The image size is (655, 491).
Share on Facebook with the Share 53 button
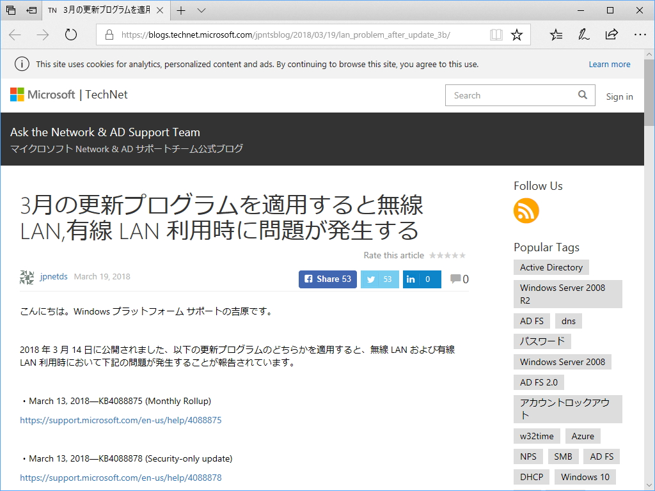(x=327, y=279)
